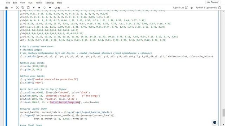The width and height of the screenshot is (225, 126).
Task: Insert a new cell with the plus icon
Action: tap(12, 8)
